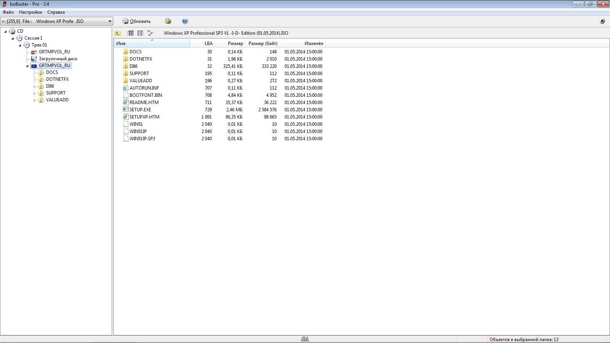Sort by Имя column header

(152, 43)
